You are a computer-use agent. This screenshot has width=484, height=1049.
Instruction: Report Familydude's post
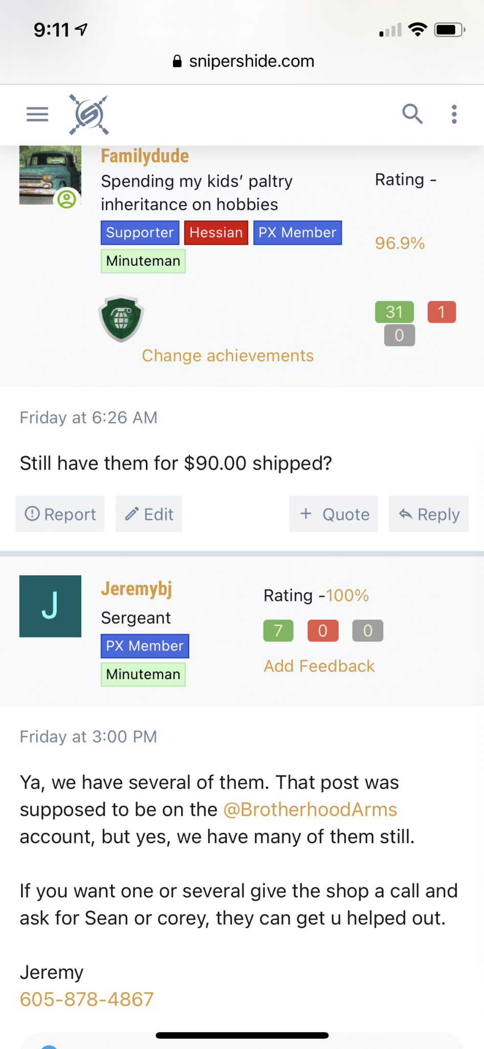coord(60,514)
